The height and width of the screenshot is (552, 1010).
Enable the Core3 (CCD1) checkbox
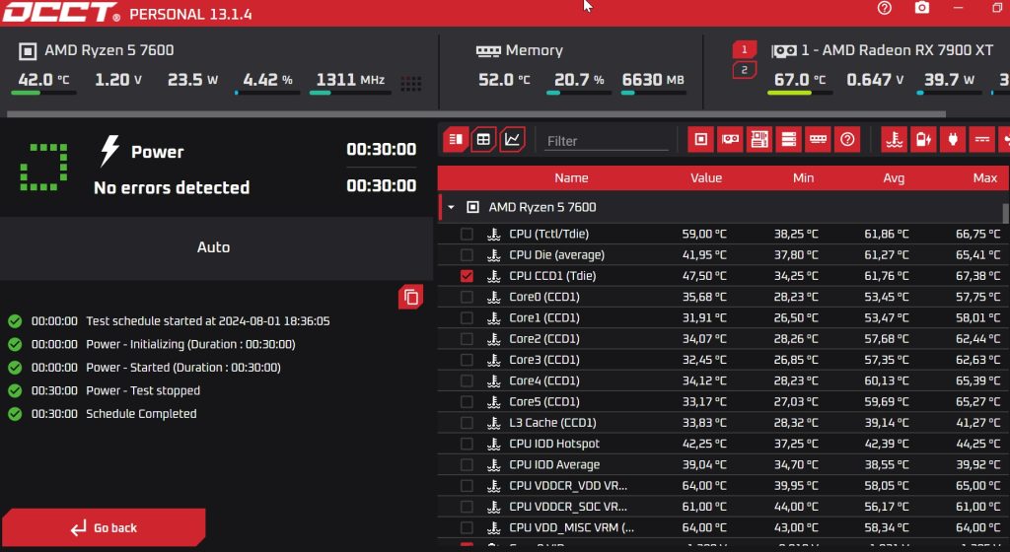[x=467, y=360]
